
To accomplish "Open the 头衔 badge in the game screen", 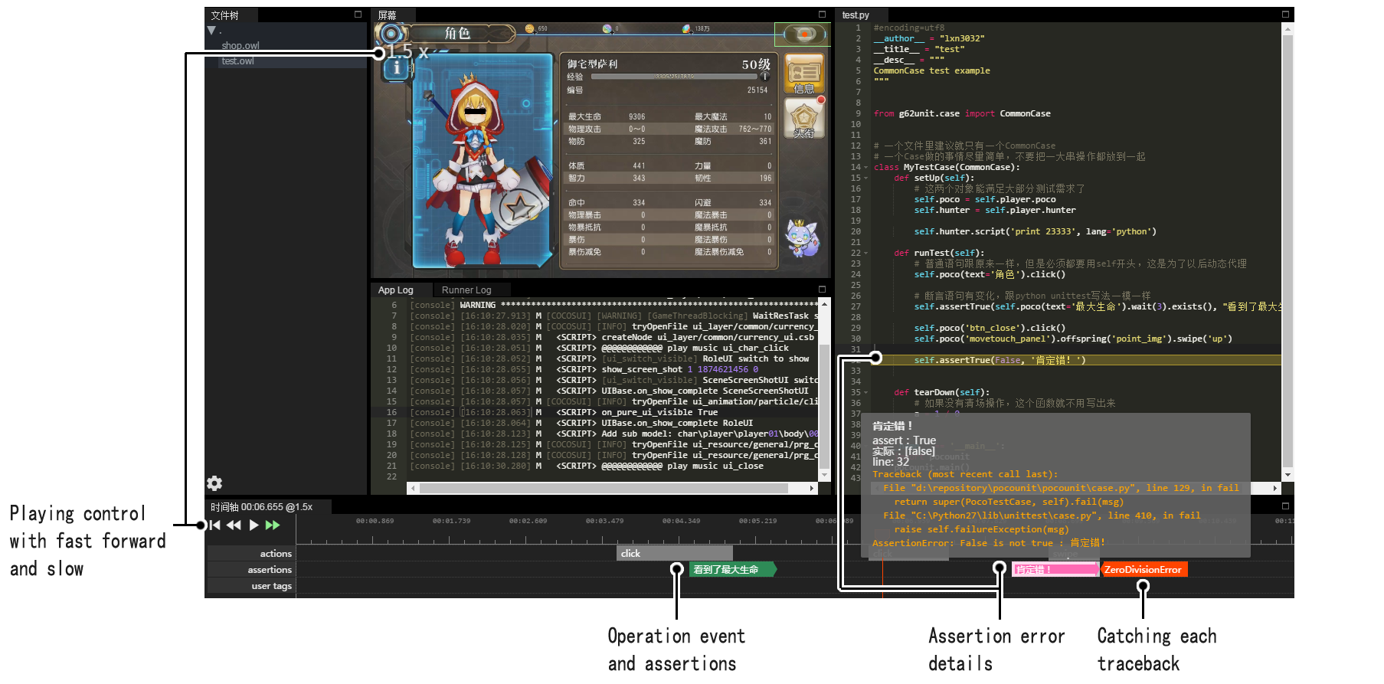I will point(804,119).
